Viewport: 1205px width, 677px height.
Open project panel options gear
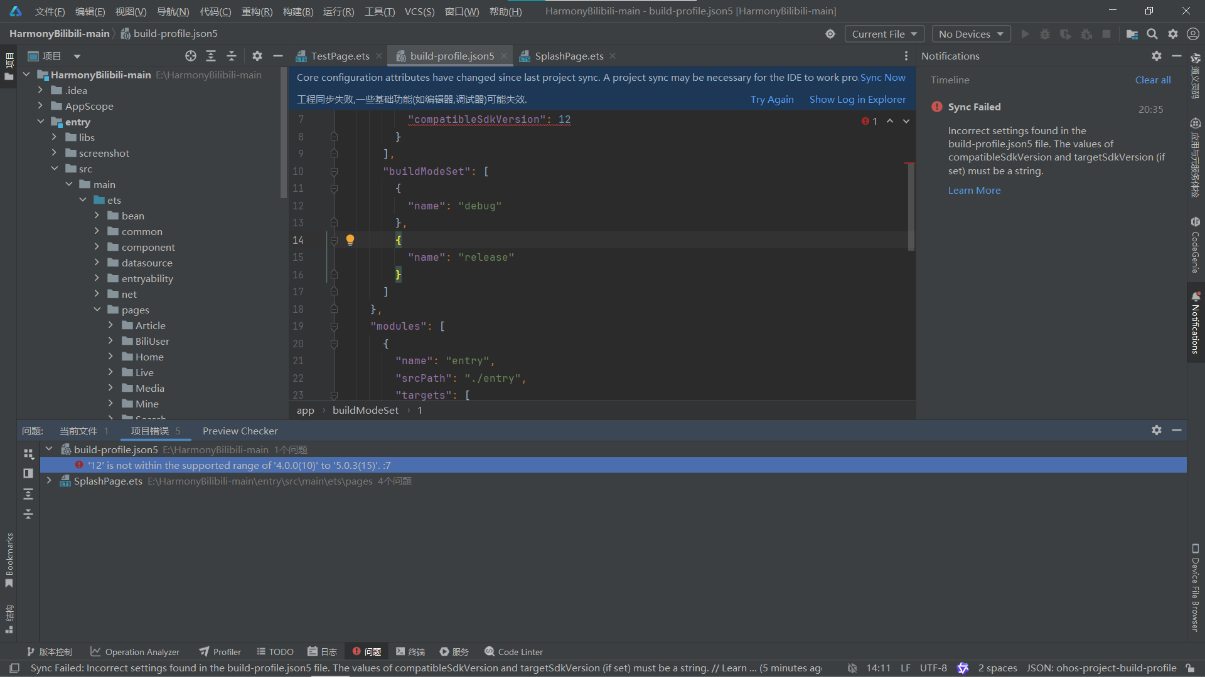pos(257,56)
